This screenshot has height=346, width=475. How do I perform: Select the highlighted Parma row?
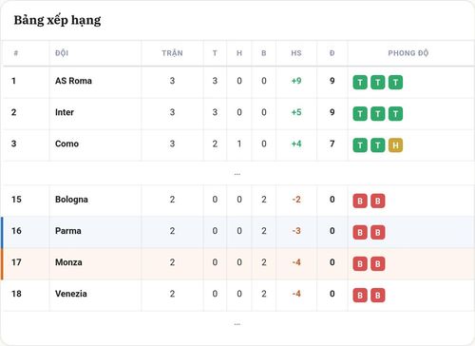coord(237,232)
